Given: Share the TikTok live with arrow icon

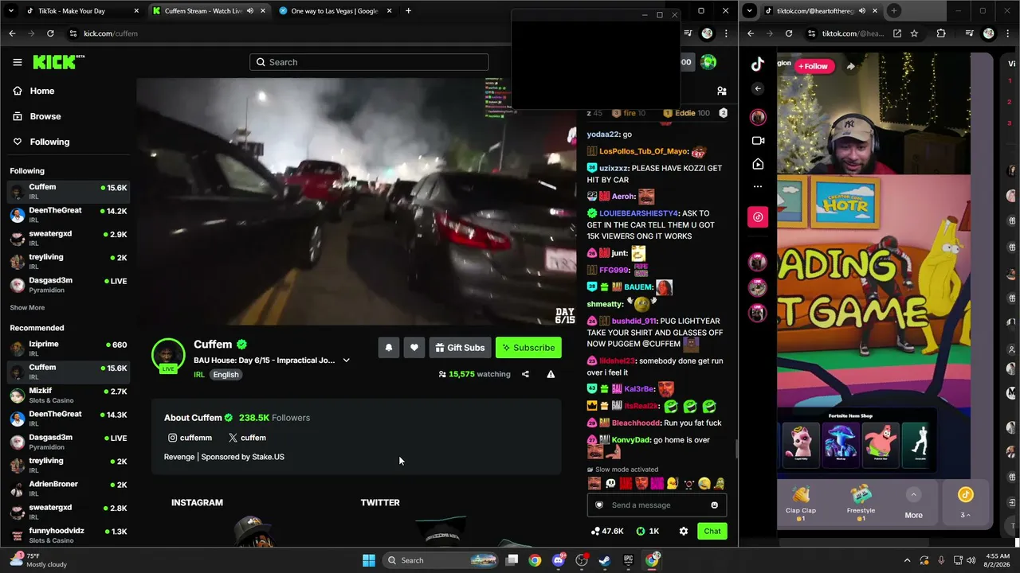Looking at the screenshot, I should (x=850, y=66).
